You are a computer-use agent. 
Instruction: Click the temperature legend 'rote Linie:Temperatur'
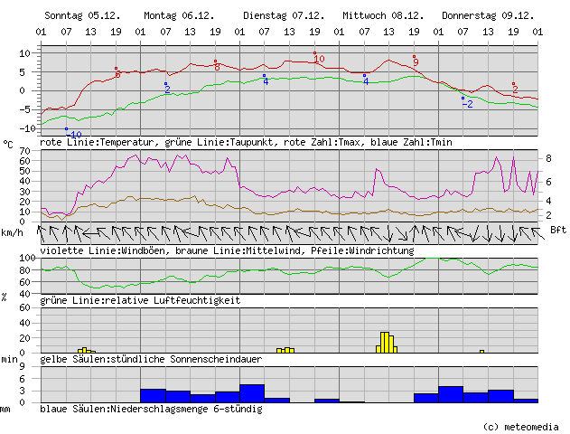[x=97, y=142]
